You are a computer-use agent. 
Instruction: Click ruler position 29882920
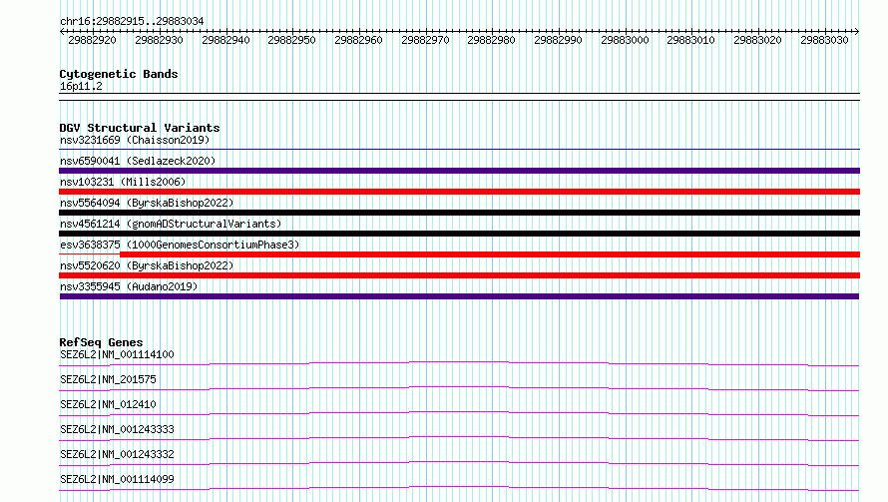[93, 40]
